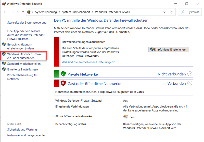Expand the Private Netzwerke section
The image size is (204, 142).
pyautogui.click(x=190, y=74)
